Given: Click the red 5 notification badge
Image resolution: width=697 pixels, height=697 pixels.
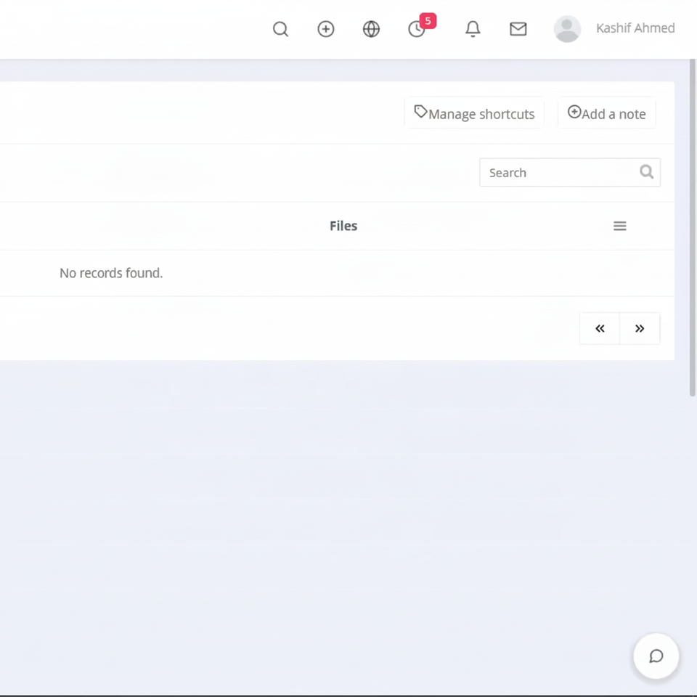Looking at the screenshot, I should point(428,21).
